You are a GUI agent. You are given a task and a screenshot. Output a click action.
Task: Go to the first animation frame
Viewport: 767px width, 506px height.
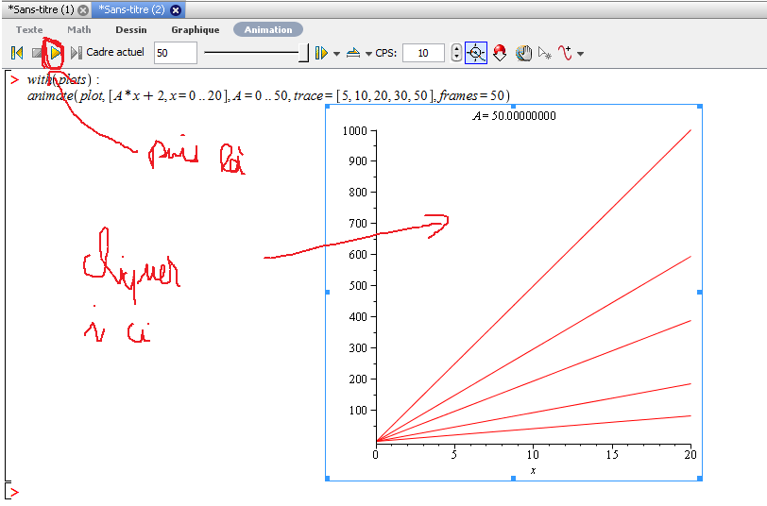(16, 53)
